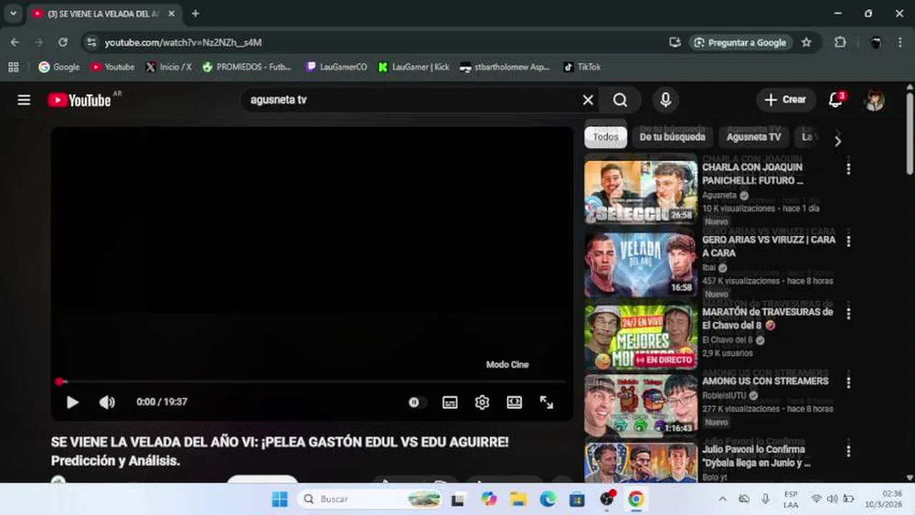Open the AMONG US CON STREAMERS title link
The image size is (915, 515).
765,381
